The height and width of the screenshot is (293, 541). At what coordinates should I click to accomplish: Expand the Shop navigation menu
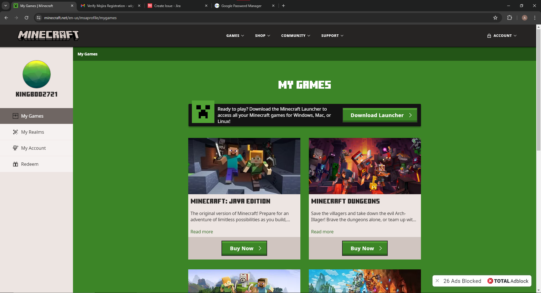tap(263, 36)
